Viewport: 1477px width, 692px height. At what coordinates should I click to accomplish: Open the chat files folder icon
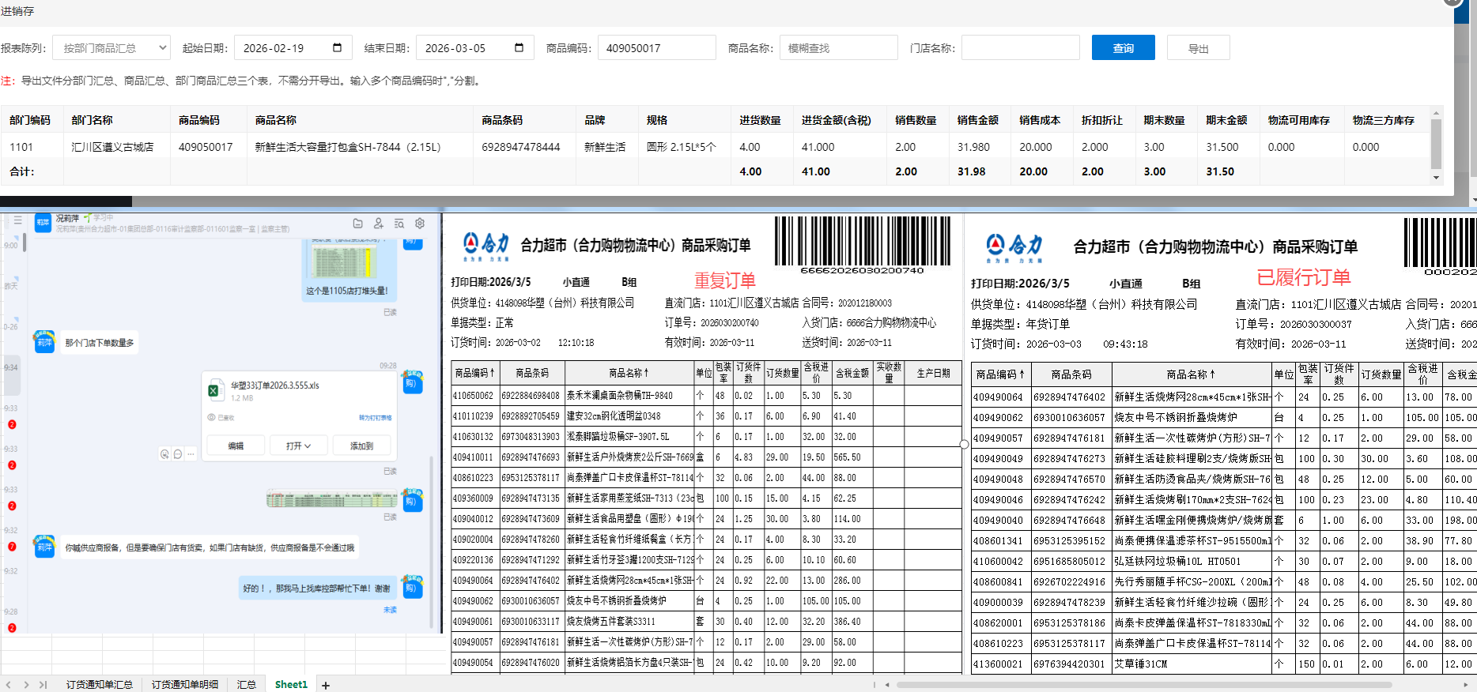357,224
